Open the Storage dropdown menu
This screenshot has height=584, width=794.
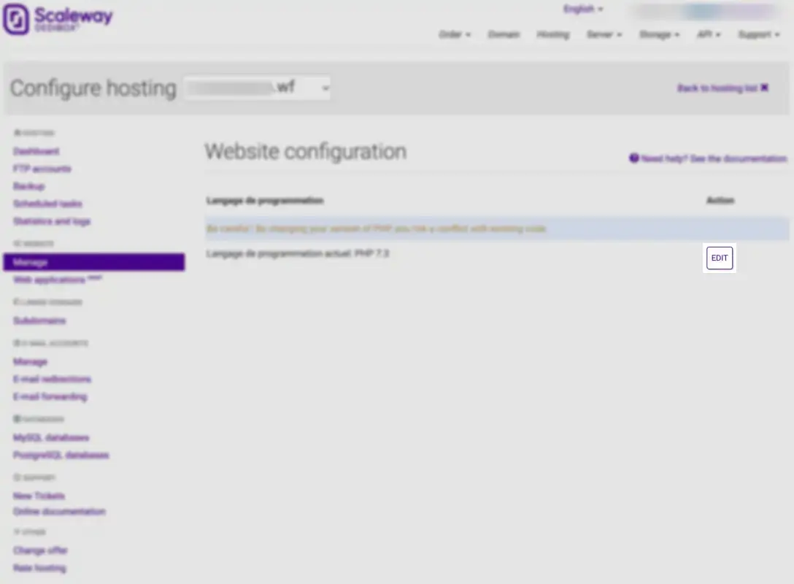[x=659, y=34]
